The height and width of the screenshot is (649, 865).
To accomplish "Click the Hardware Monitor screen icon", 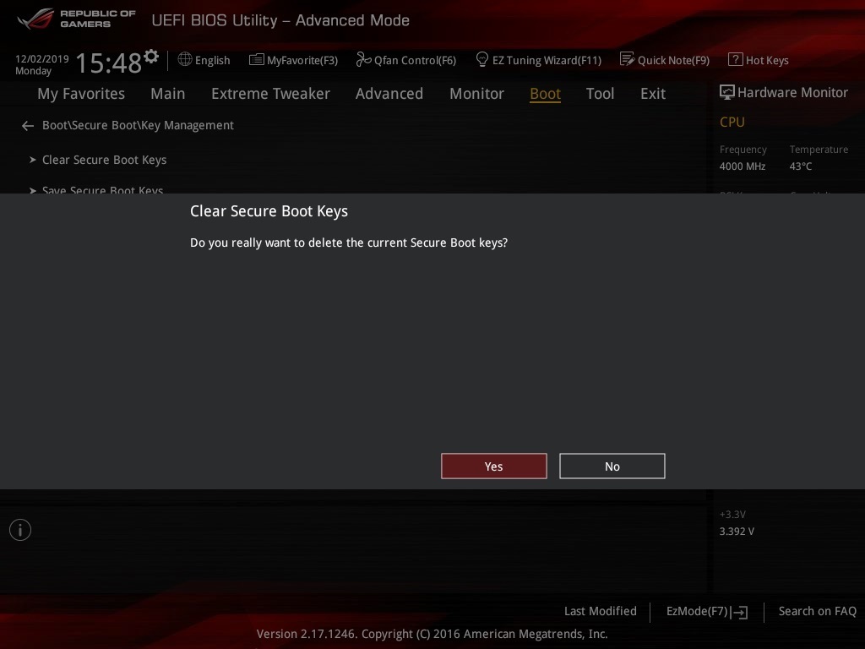I will pyautogui.click(x=727, y=92).
